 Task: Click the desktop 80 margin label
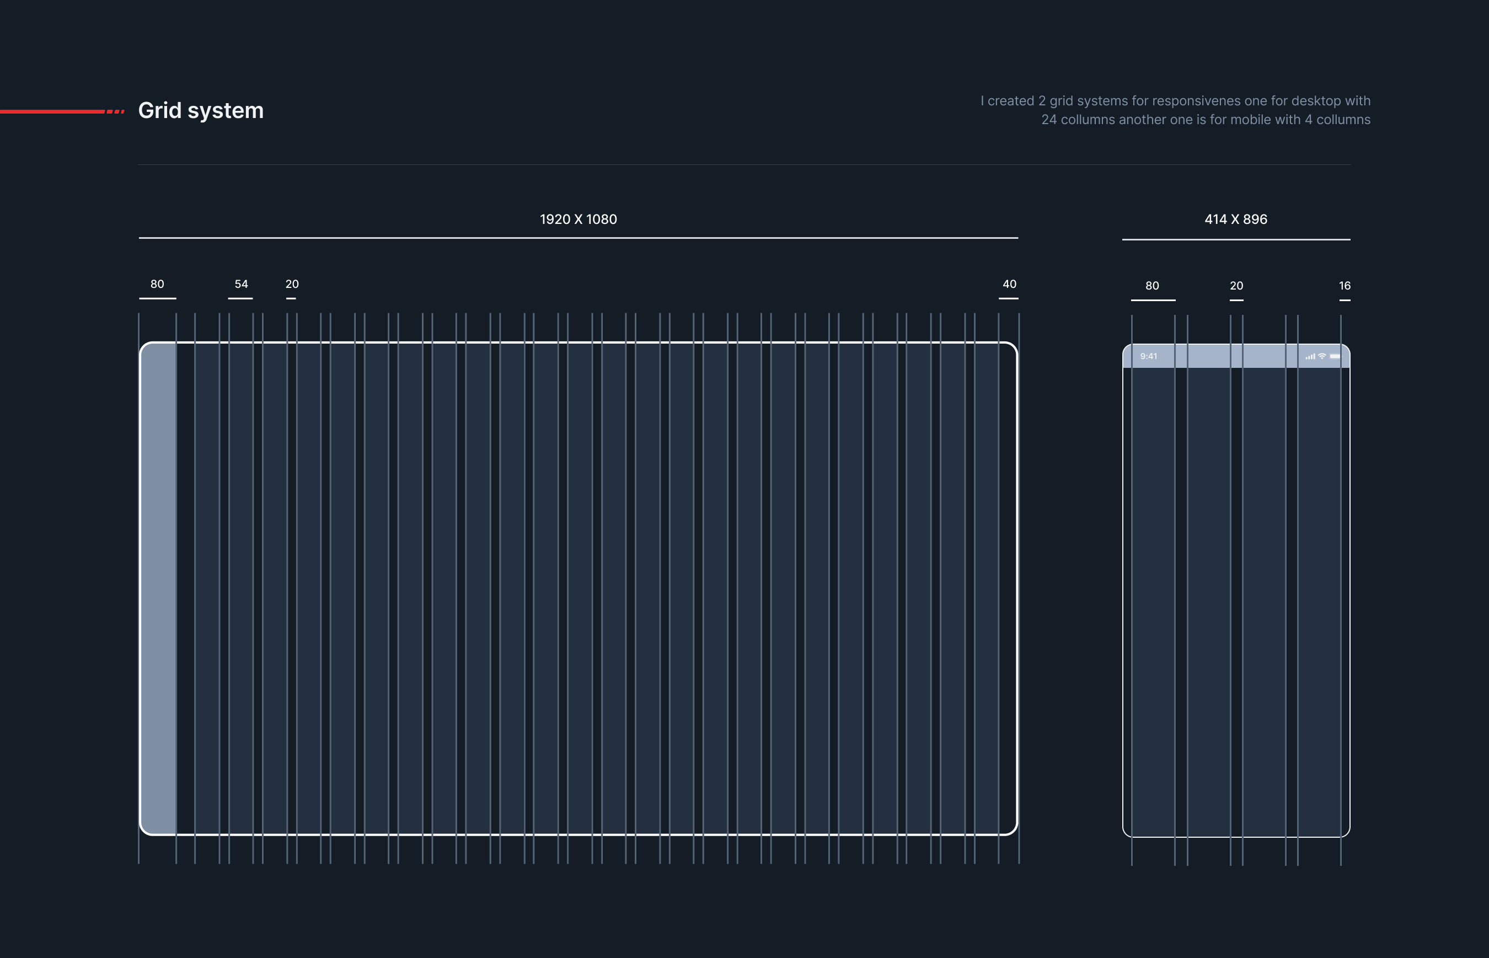[157, 284]
